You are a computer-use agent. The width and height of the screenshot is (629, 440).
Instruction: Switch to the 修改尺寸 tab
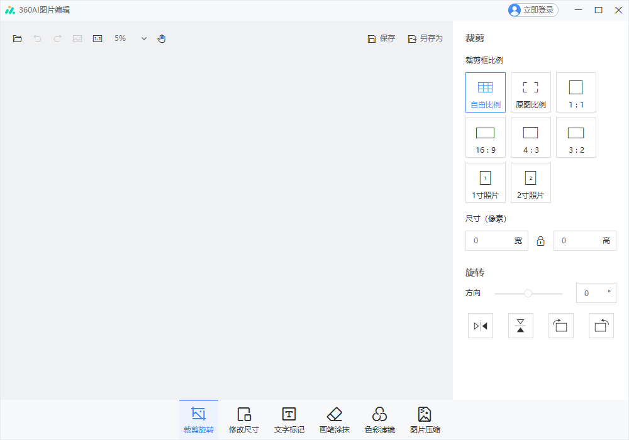243,418
